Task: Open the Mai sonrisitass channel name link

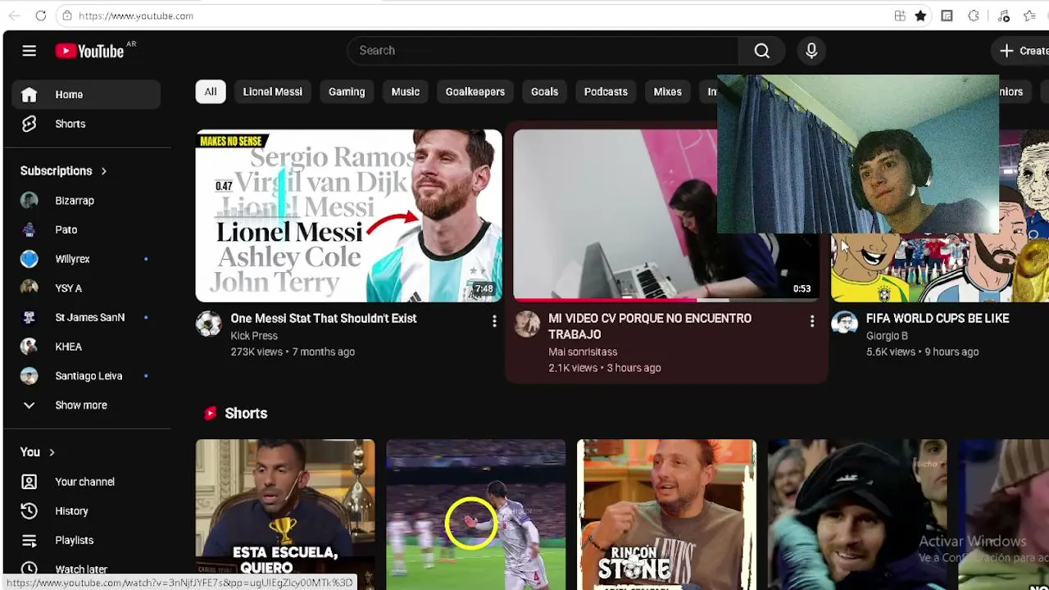Action: click(583, 352)
